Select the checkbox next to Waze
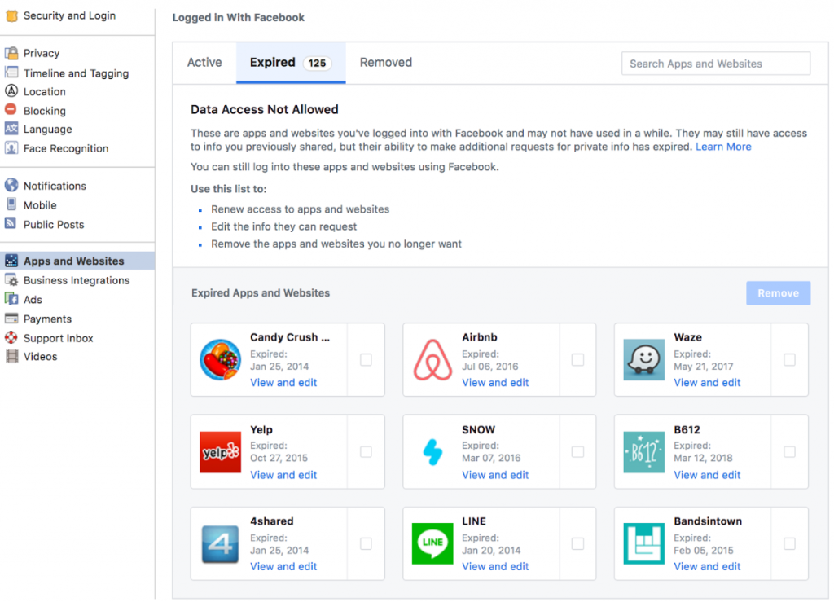Image resolution: width=834 pixels, height=602 pixels. click(788, 358)
